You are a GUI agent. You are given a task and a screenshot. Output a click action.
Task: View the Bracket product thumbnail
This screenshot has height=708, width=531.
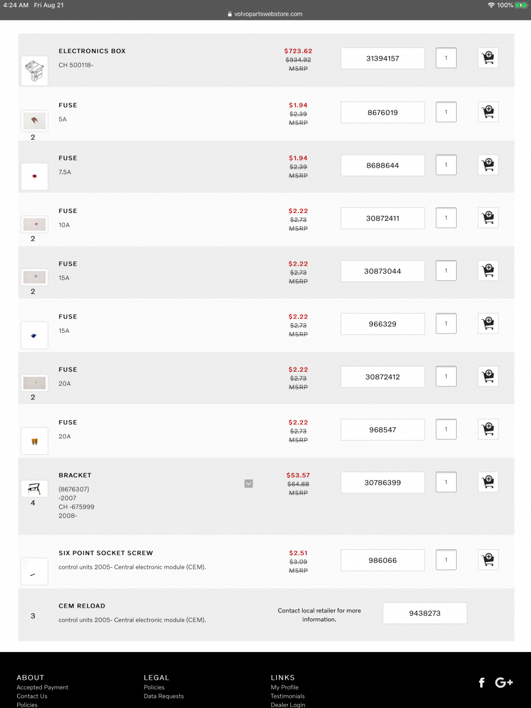tap(34, 489)
